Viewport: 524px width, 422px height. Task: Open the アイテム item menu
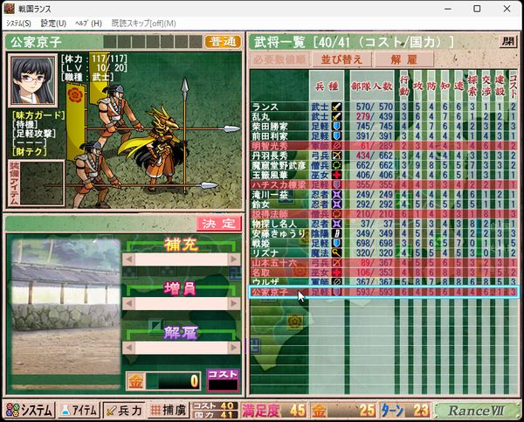coord(79,411)
